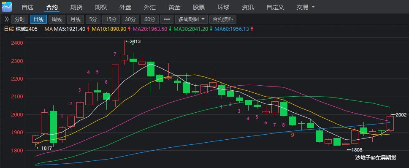Select the 周线 weekly period
The width and height of the screenshot is (409, 168).
[x=57, y=19]
